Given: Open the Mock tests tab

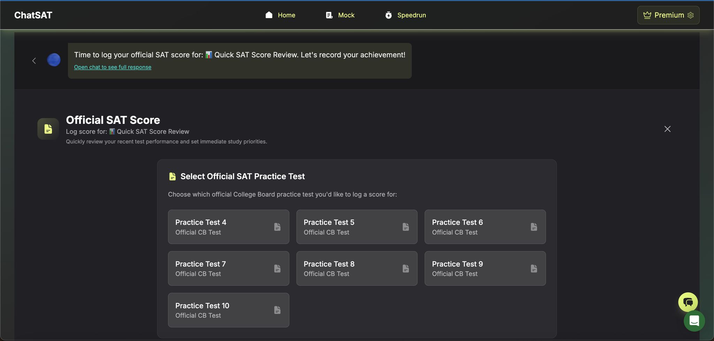Looking at the screenshot, I should point(340,15).
